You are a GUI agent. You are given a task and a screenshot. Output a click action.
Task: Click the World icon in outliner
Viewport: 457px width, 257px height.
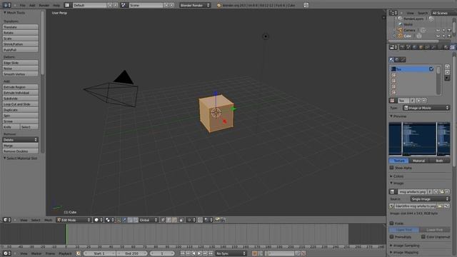(x=401, y=24)
